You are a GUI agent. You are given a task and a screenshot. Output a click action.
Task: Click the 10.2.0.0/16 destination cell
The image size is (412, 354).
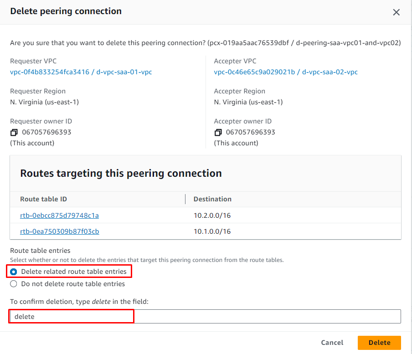click(212, 215)
